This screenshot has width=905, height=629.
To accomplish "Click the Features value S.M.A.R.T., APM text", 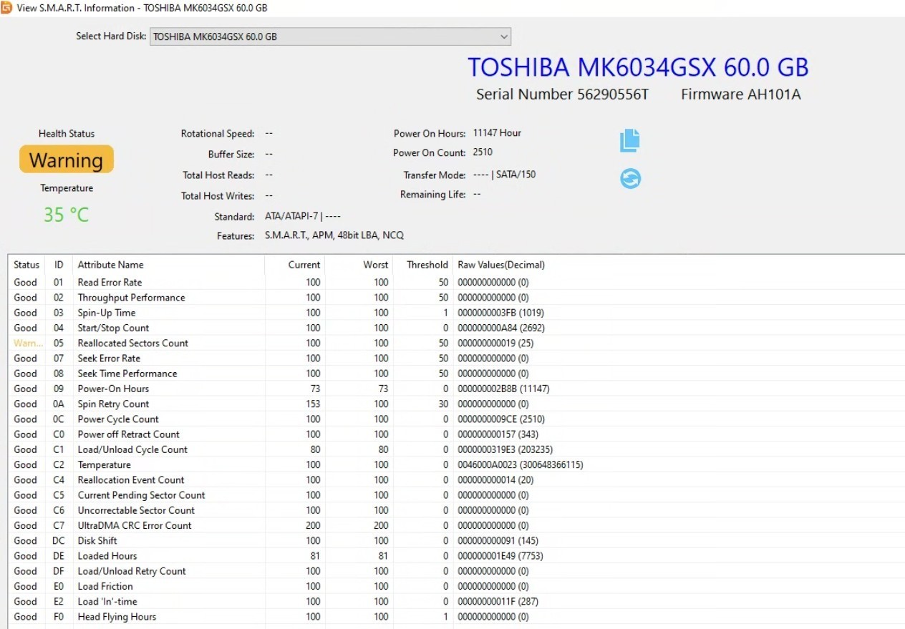I will coord(334,235).
